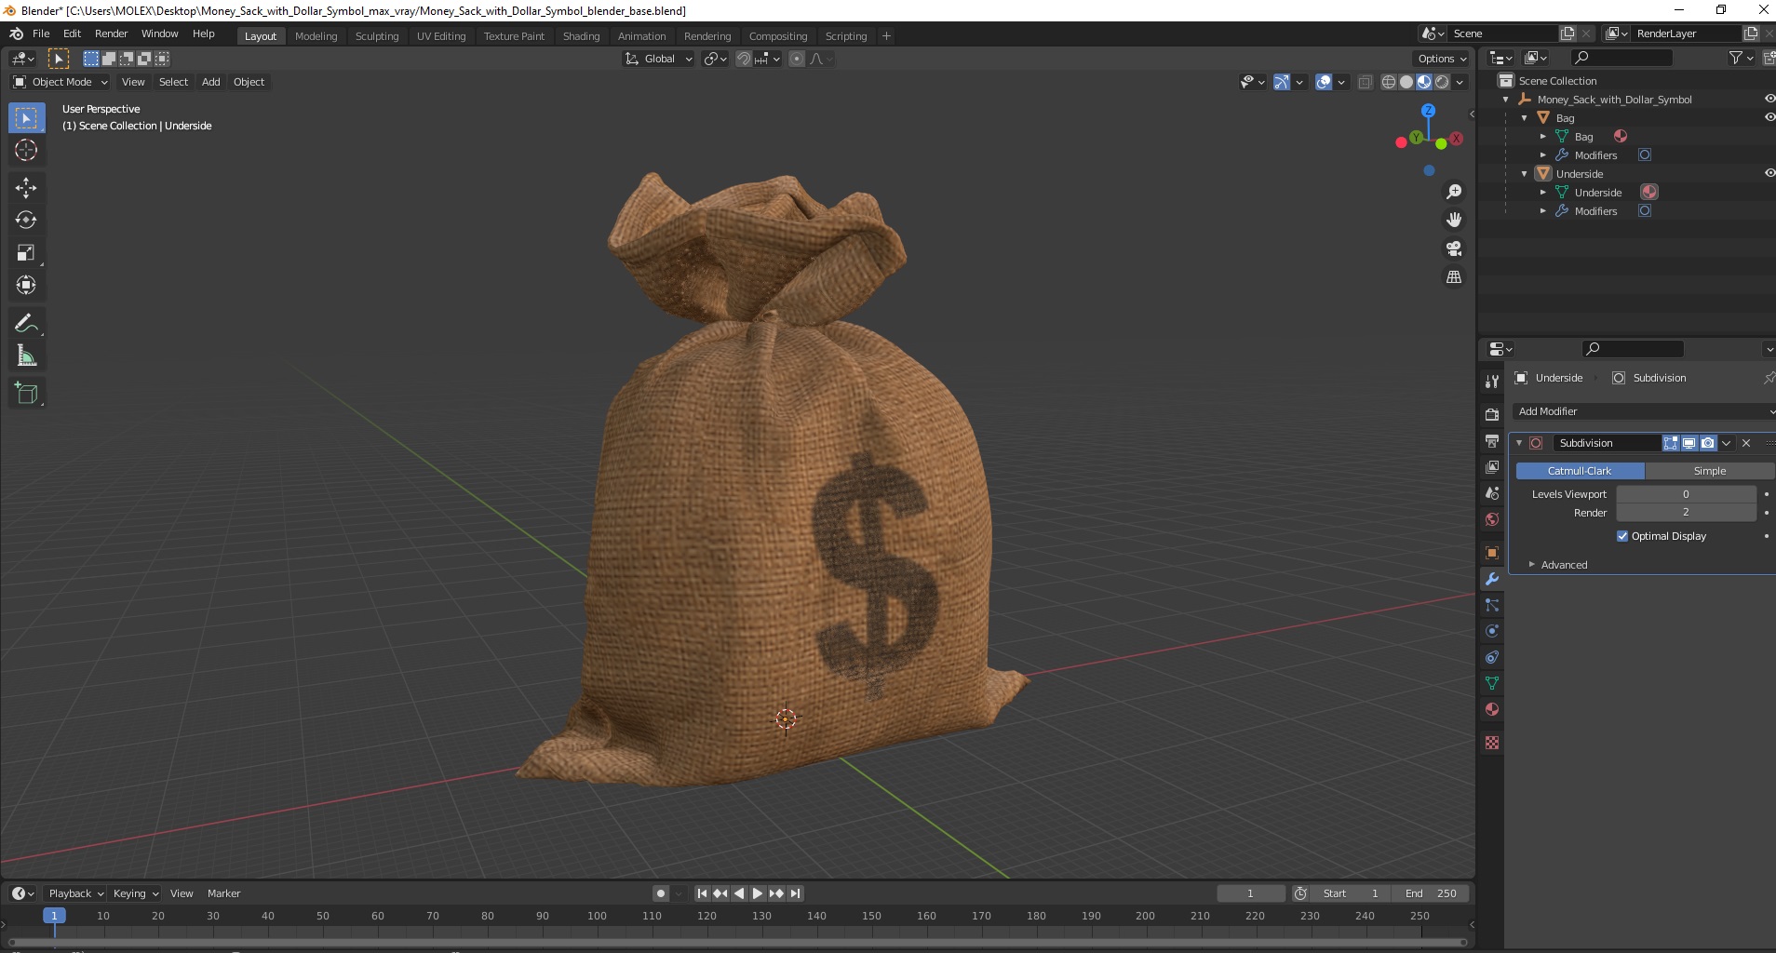Select the Rotate tool
This screenshot has height=953, width=1776.
point(26,220)
